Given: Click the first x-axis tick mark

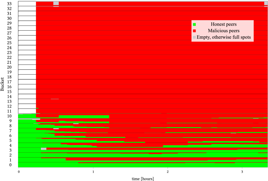Looking at the screenshot, I should [x=19, y=168].
